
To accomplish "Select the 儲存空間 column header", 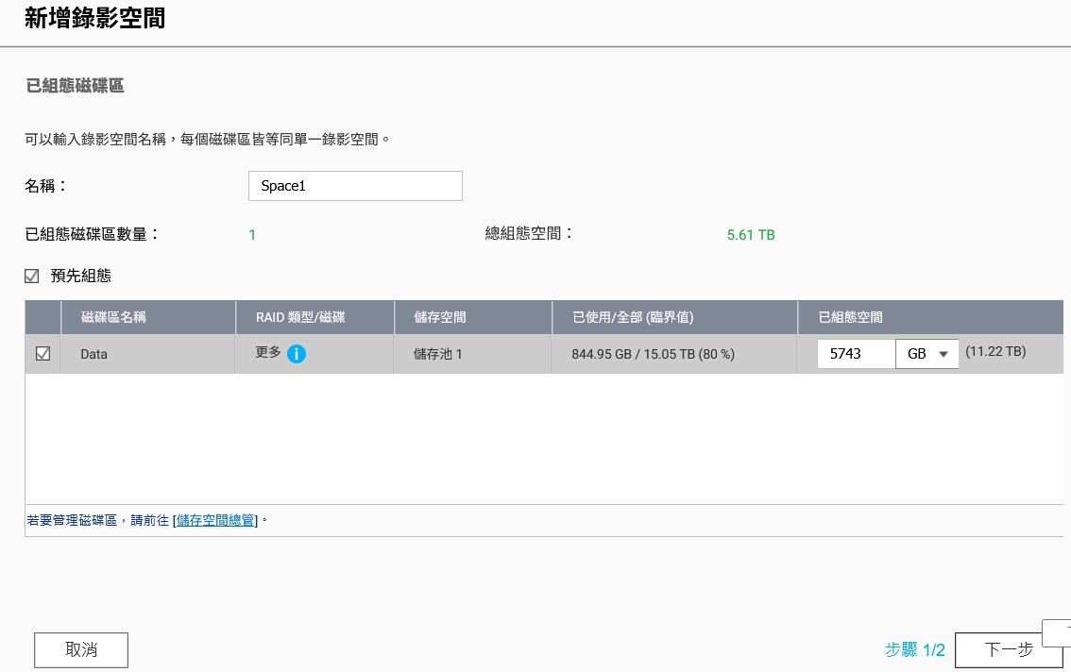I will click(x=440, y=318).
